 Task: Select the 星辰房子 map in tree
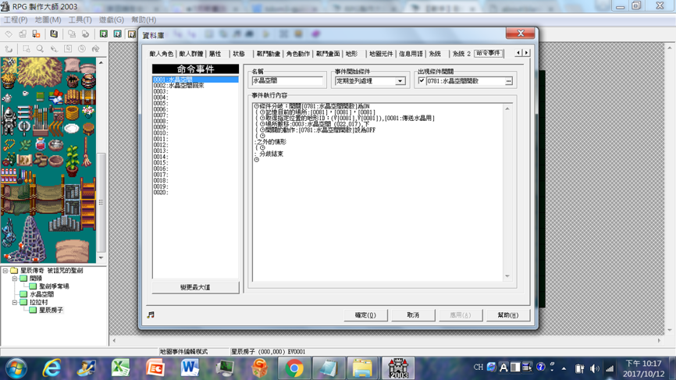point(52,311)
